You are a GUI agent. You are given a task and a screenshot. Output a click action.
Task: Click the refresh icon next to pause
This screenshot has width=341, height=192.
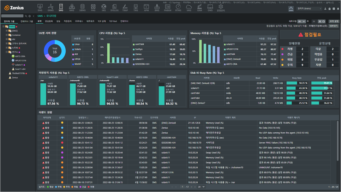pos(324,21)
